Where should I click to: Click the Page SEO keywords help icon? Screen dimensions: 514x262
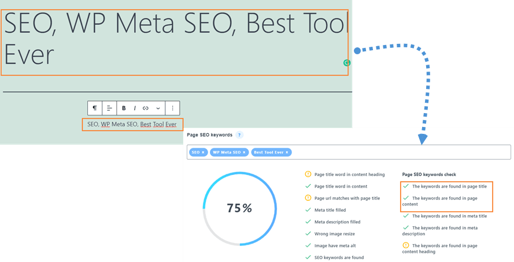[x=239, y=135]
